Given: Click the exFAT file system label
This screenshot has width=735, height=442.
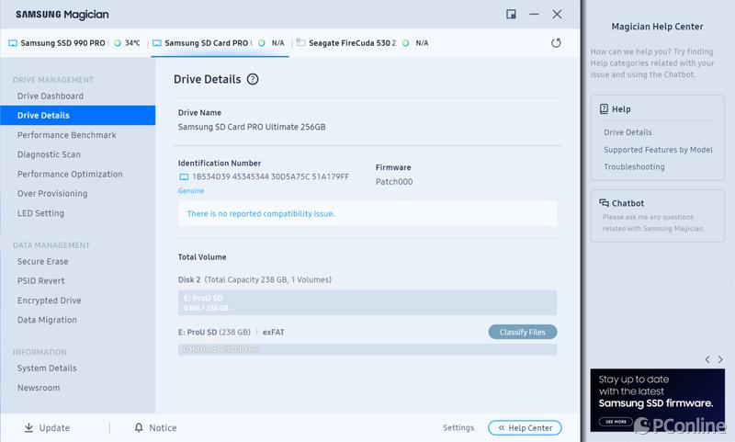Looking at the screenshot, I should click(273, 333).
